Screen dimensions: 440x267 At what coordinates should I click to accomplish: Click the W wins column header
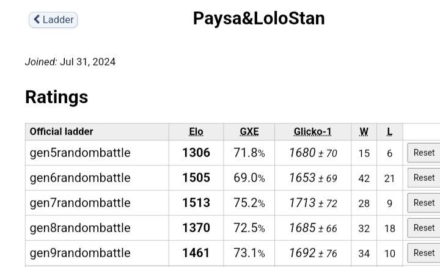(x=364, y=131)
